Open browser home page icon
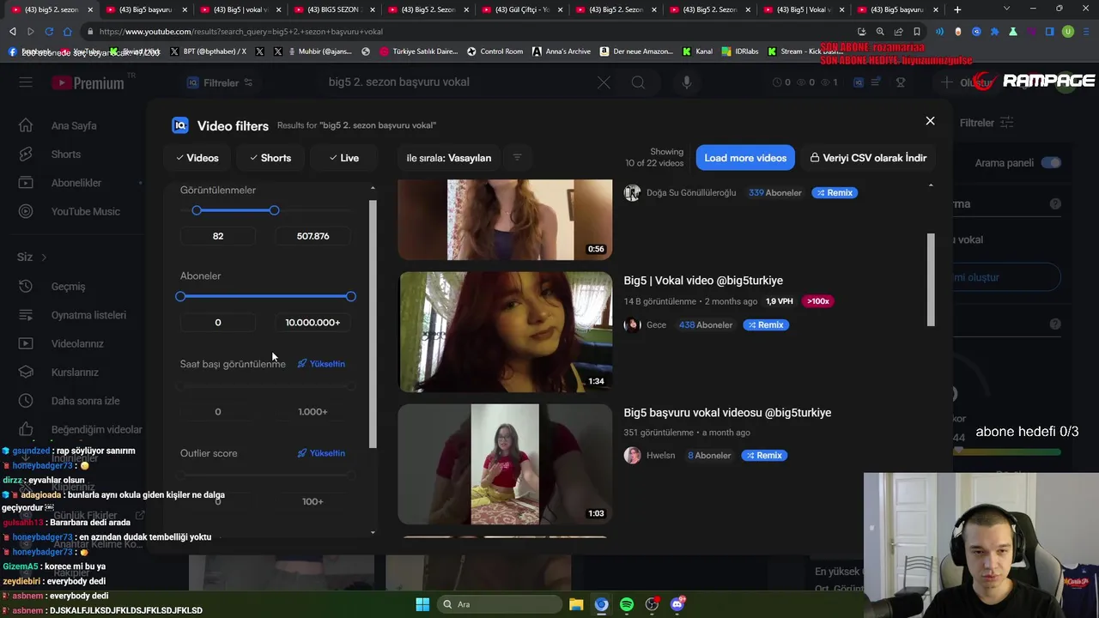The width and height of the screenshot is (1099, 618). [x=67, y=32]
